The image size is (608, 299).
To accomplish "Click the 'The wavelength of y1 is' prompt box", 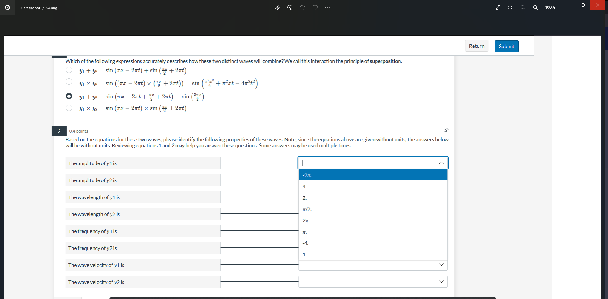I will (x=143, y=197).
